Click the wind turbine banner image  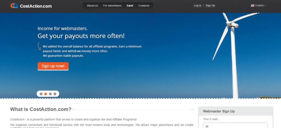tap(235, 55)
